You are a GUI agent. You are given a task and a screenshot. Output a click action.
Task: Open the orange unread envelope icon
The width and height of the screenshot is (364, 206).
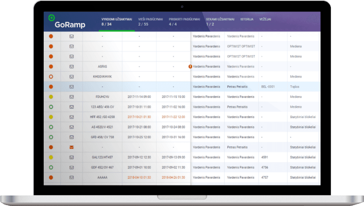click(71, 147)
